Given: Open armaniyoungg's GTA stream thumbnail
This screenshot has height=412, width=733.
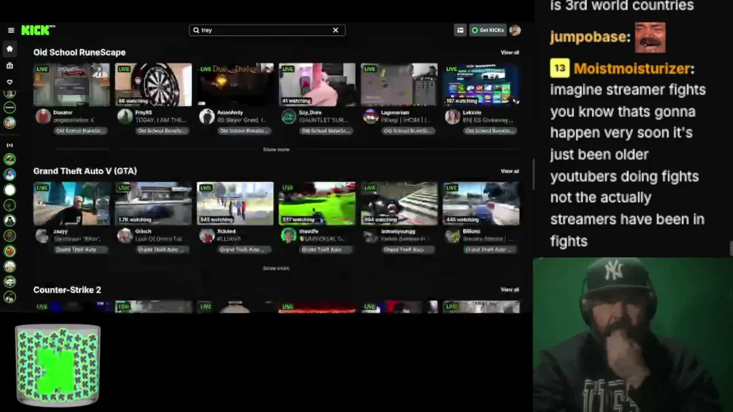Looking at the screenshot, I should pos(399,204).
